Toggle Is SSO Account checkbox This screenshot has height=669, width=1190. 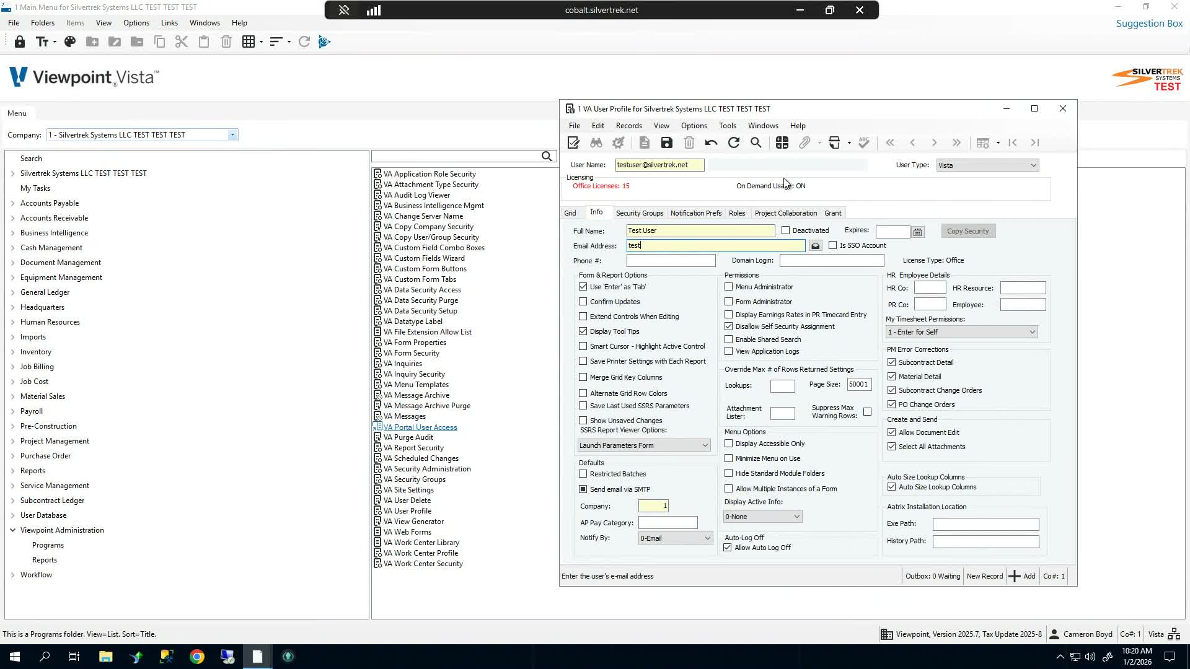click(x=833, y=245)
